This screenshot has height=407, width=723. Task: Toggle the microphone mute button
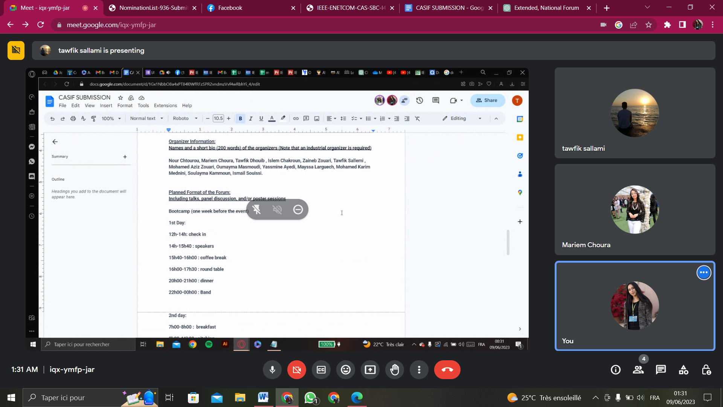coord(272,370)
